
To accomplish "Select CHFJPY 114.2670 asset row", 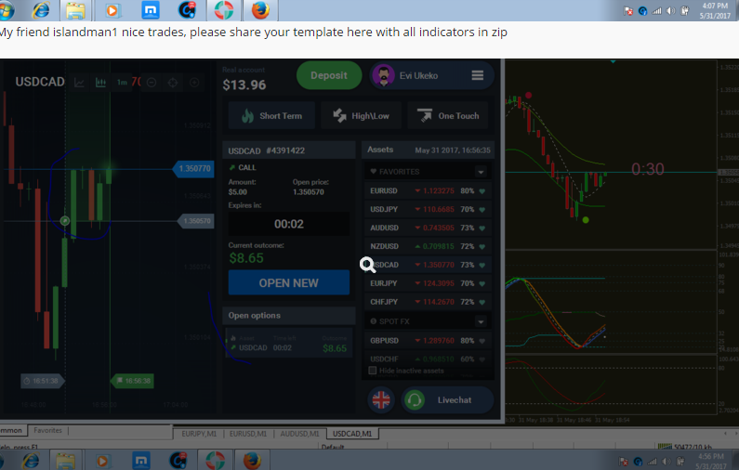I will pyautogui.click(x=428, y=302).
